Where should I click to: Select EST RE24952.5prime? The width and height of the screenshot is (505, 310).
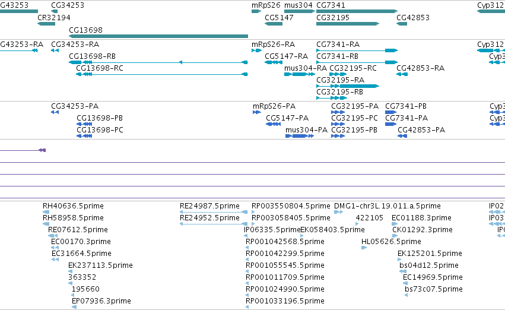209,218
